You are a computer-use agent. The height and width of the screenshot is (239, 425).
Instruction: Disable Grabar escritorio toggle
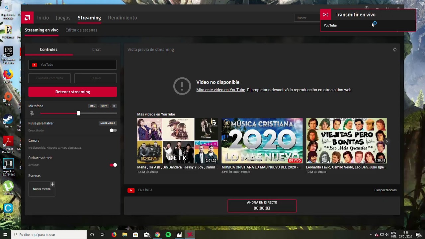click(113, 165)
